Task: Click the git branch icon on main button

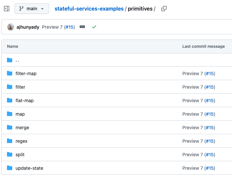Action: click(21, 9)
